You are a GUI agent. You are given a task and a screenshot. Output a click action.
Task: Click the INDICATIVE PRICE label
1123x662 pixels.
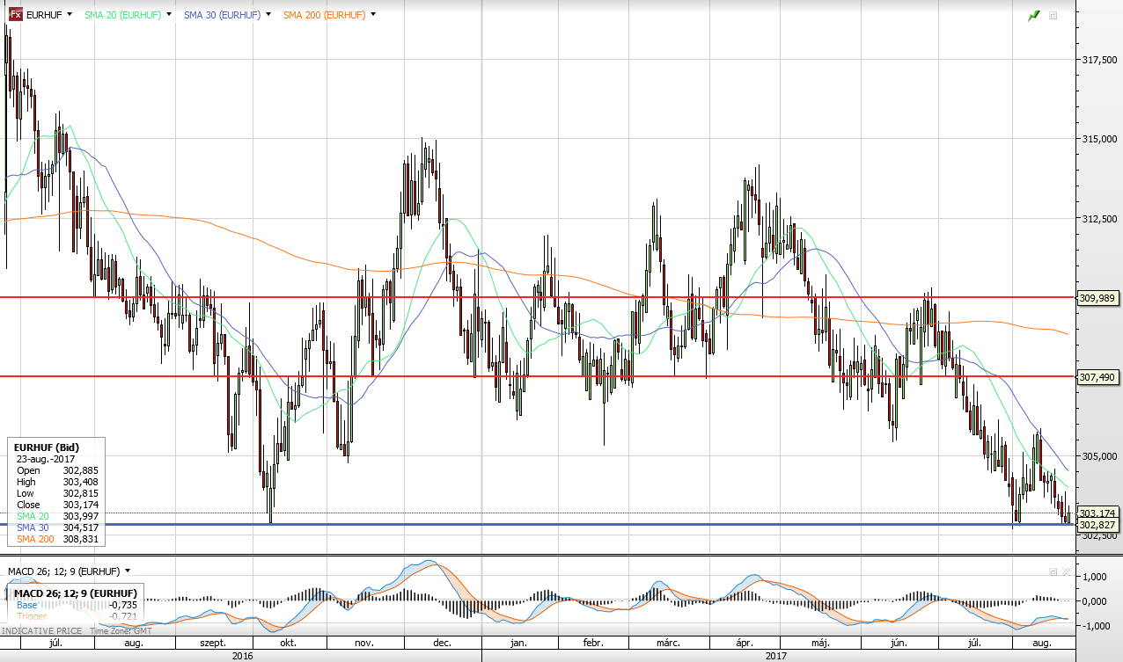click(x=41, y=631)
